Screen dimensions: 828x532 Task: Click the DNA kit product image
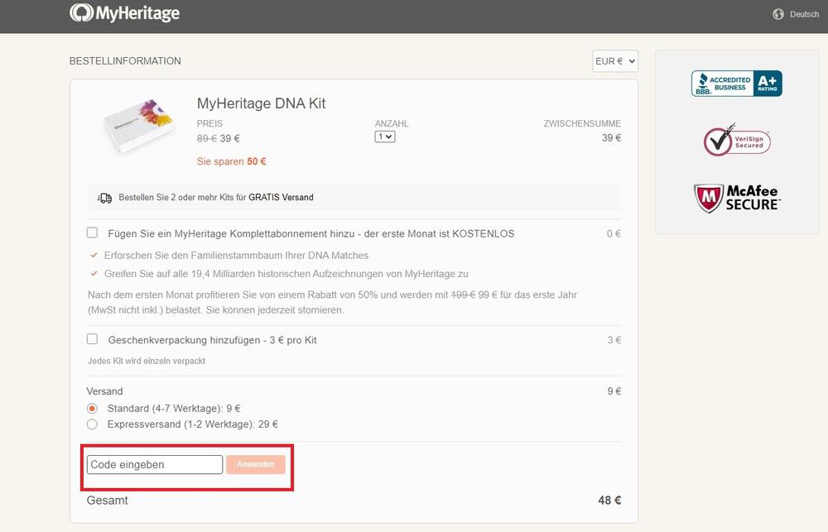(139, 126)
